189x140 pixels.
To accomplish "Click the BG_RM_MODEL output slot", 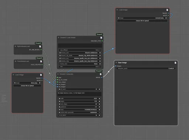I will (x=41, y=50).
